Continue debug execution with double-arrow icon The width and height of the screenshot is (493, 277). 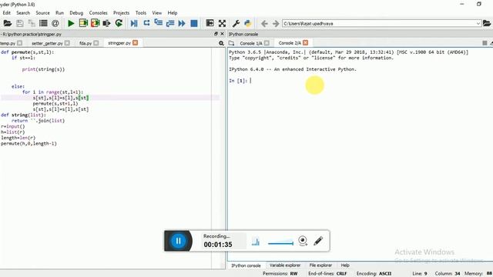(182, 23)
